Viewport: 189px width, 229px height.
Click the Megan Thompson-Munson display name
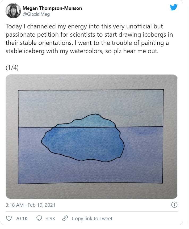[x=52, y=8]
